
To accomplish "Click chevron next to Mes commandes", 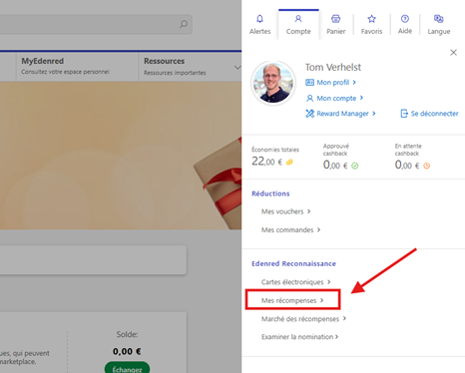I will tap(318, 229).
